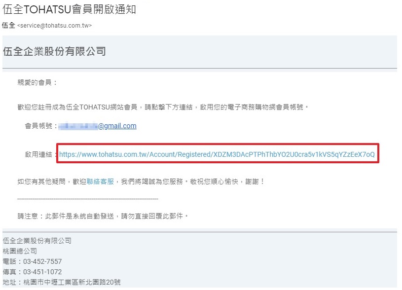Click the greeting text 親愛的會員
The width and height of the screenshot is (402, 290).
click(35, 82)
